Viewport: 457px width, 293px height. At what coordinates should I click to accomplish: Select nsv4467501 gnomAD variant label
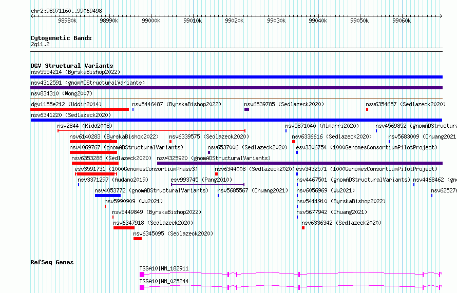[353, 180]
